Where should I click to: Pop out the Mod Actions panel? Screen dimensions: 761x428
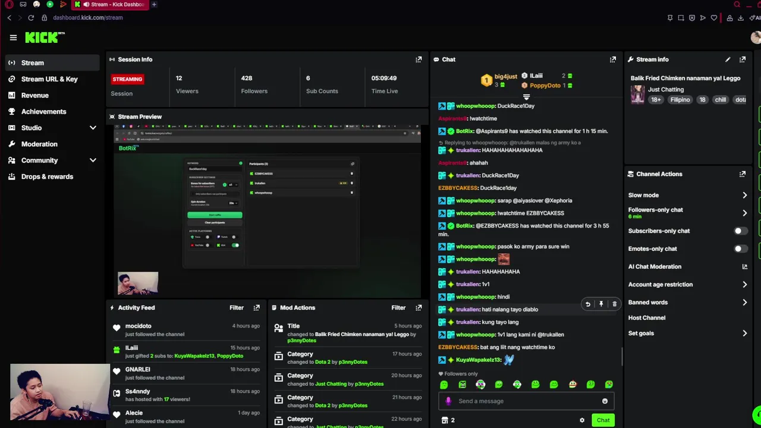419,308
